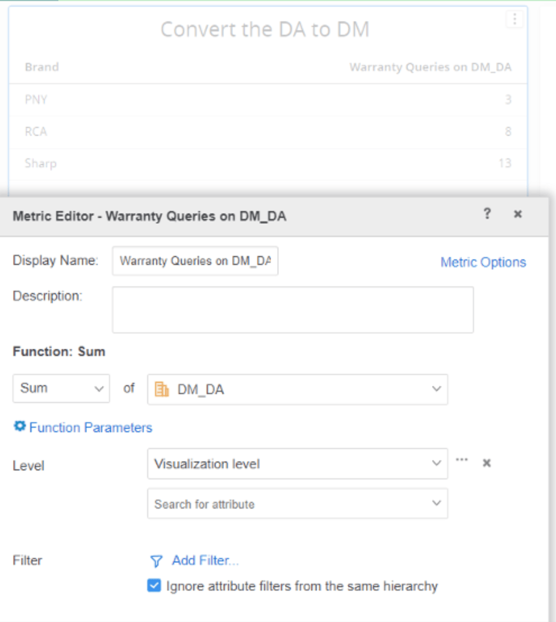Click the Add Filter link

[205, 560]
